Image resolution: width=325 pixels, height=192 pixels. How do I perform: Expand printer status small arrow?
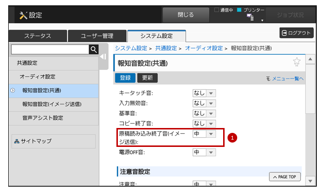pyautogui.click(x=262, y=20)
